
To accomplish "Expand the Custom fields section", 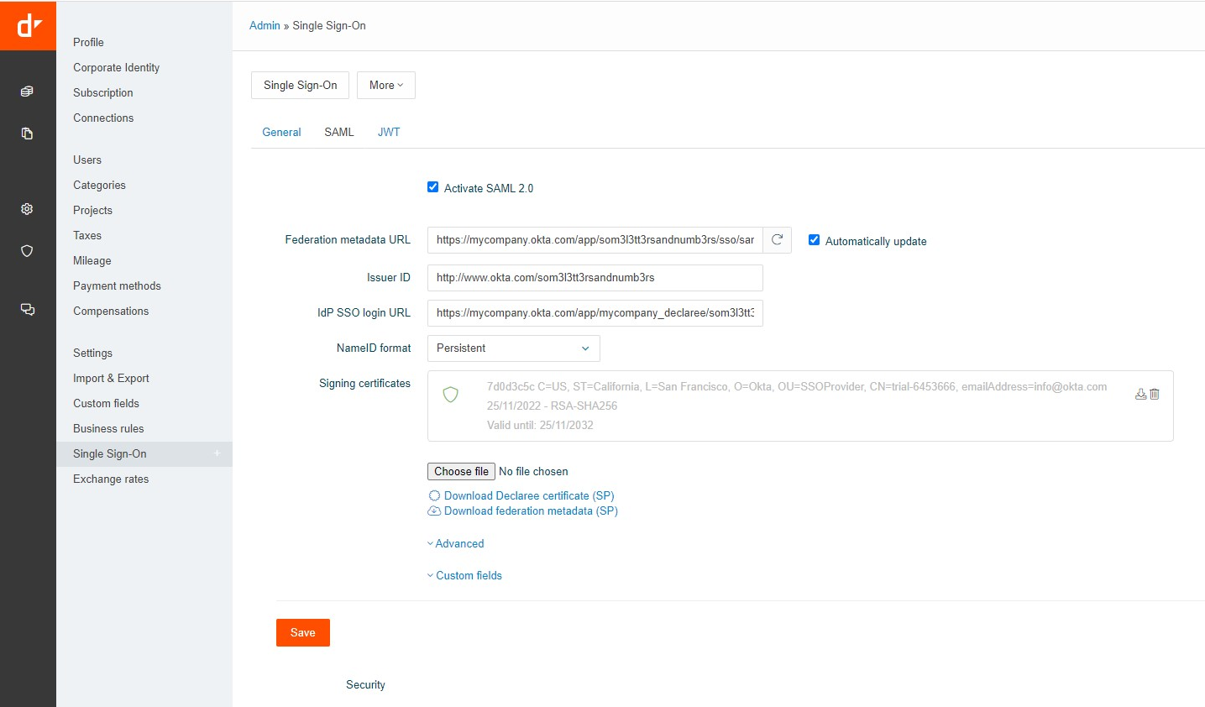I will [468, 576].
